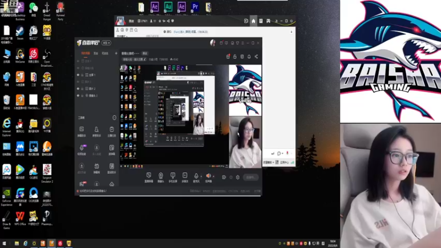This screenshot has height=248, width=441.
Task: Open the settings gear beside the start button
Action: pyautogui.click(x=238, y=177)
